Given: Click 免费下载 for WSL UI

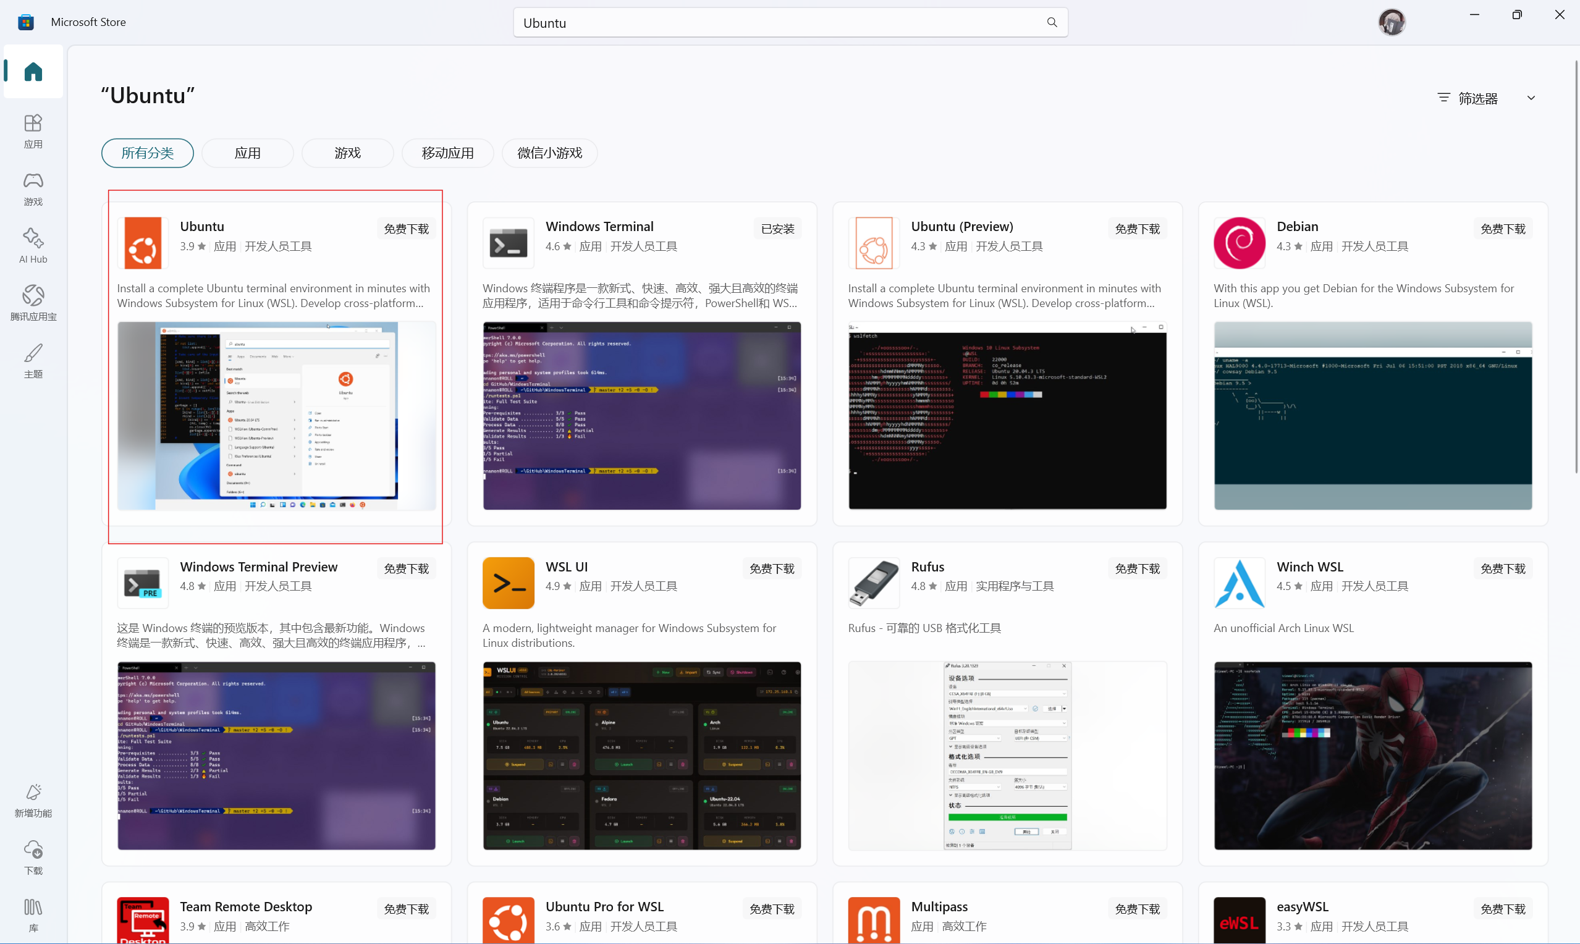Looking at the screenshot, I should (x=772, y=569).
